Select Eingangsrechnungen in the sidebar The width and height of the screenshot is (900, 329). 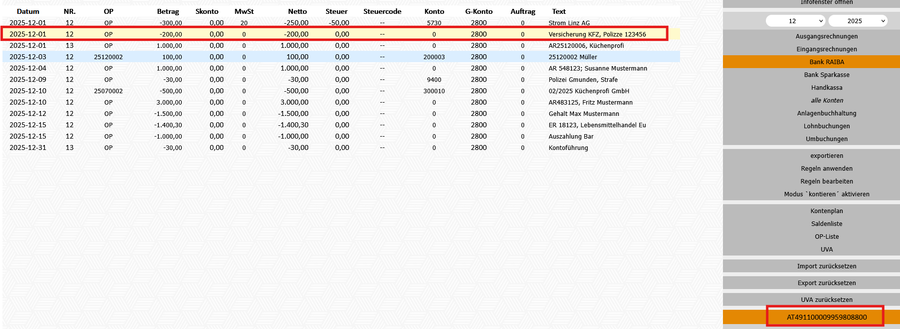pyautogui.click(x=827, y=49)
